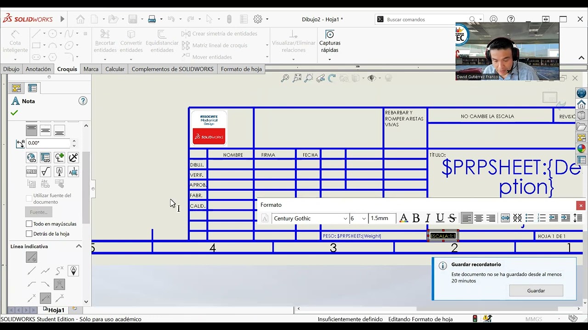Switch to the Formato de hoja tab
588x330 pixels.
(x=241, y=69)
